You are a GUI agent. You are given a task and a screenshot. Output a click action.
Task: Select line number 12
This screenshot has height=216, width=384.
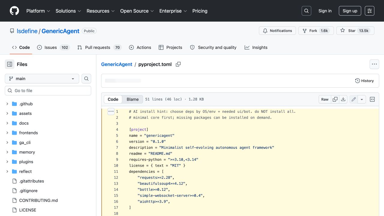pos(116,177)
